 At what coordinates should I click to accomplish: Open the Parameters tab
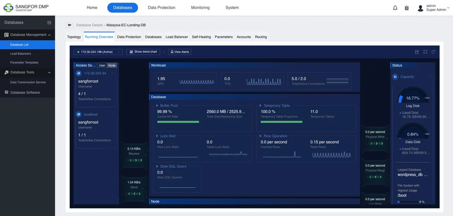click(224, 37)
